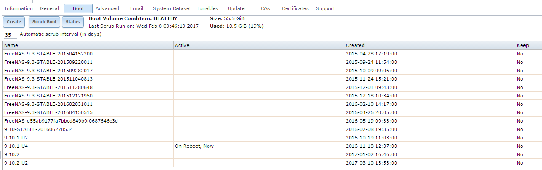The image size is (542, 170).
Task: Click created date 2015-12-18 10:34:00
Action: pos(371,96)
